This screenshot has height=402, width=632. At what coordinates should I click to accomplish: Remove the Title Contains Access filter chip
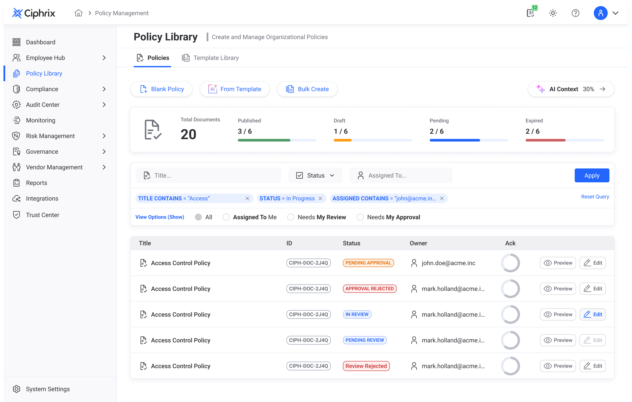coord(247,199)
